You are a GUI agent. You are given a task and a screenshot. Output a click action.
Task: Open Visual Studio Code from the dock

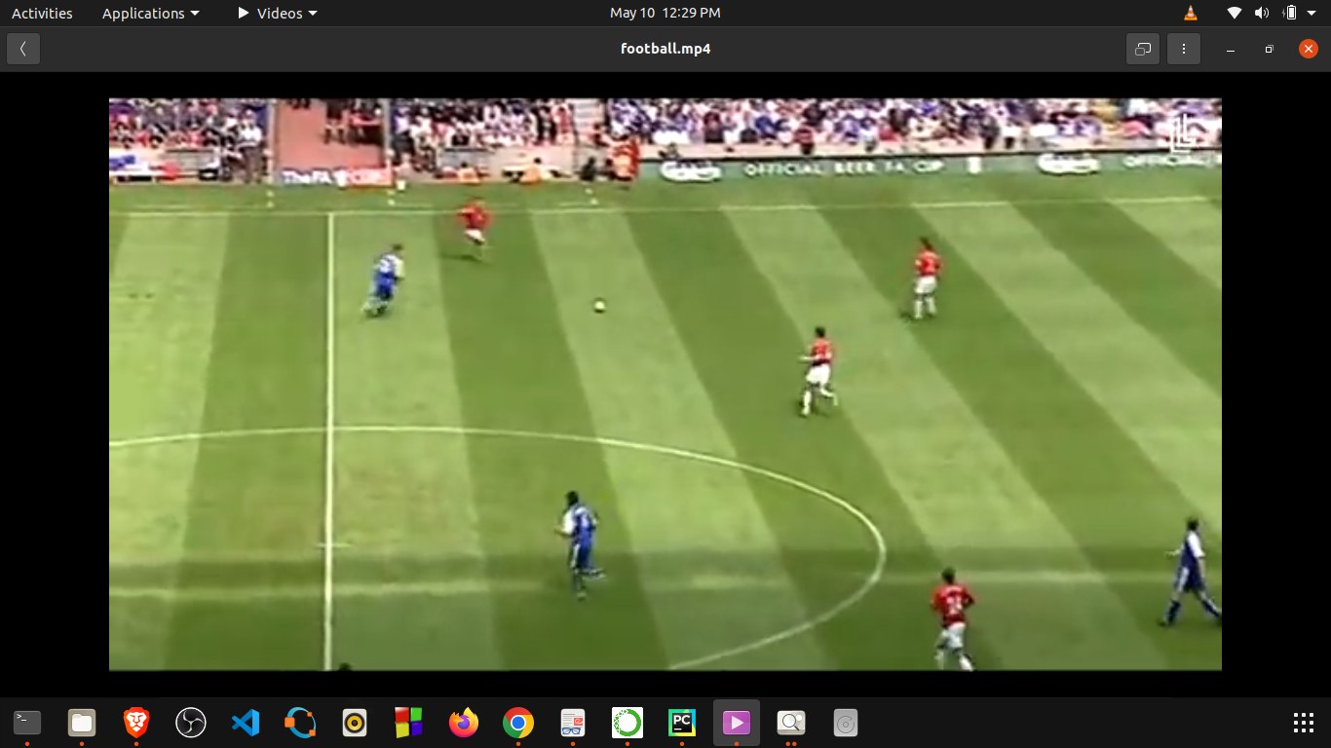[245, 724]
